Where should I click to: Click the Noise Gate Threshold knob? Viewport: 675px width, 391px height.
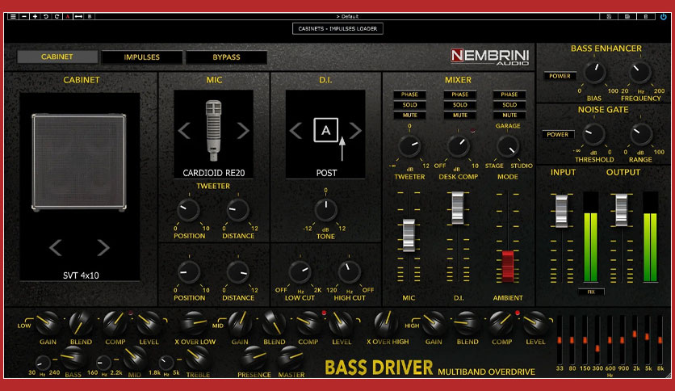pyautogui.click(x=593, y=134)
